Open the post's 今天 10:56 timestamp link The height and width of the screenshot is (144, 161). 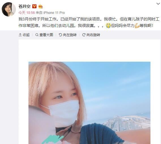tap(27, 13)
